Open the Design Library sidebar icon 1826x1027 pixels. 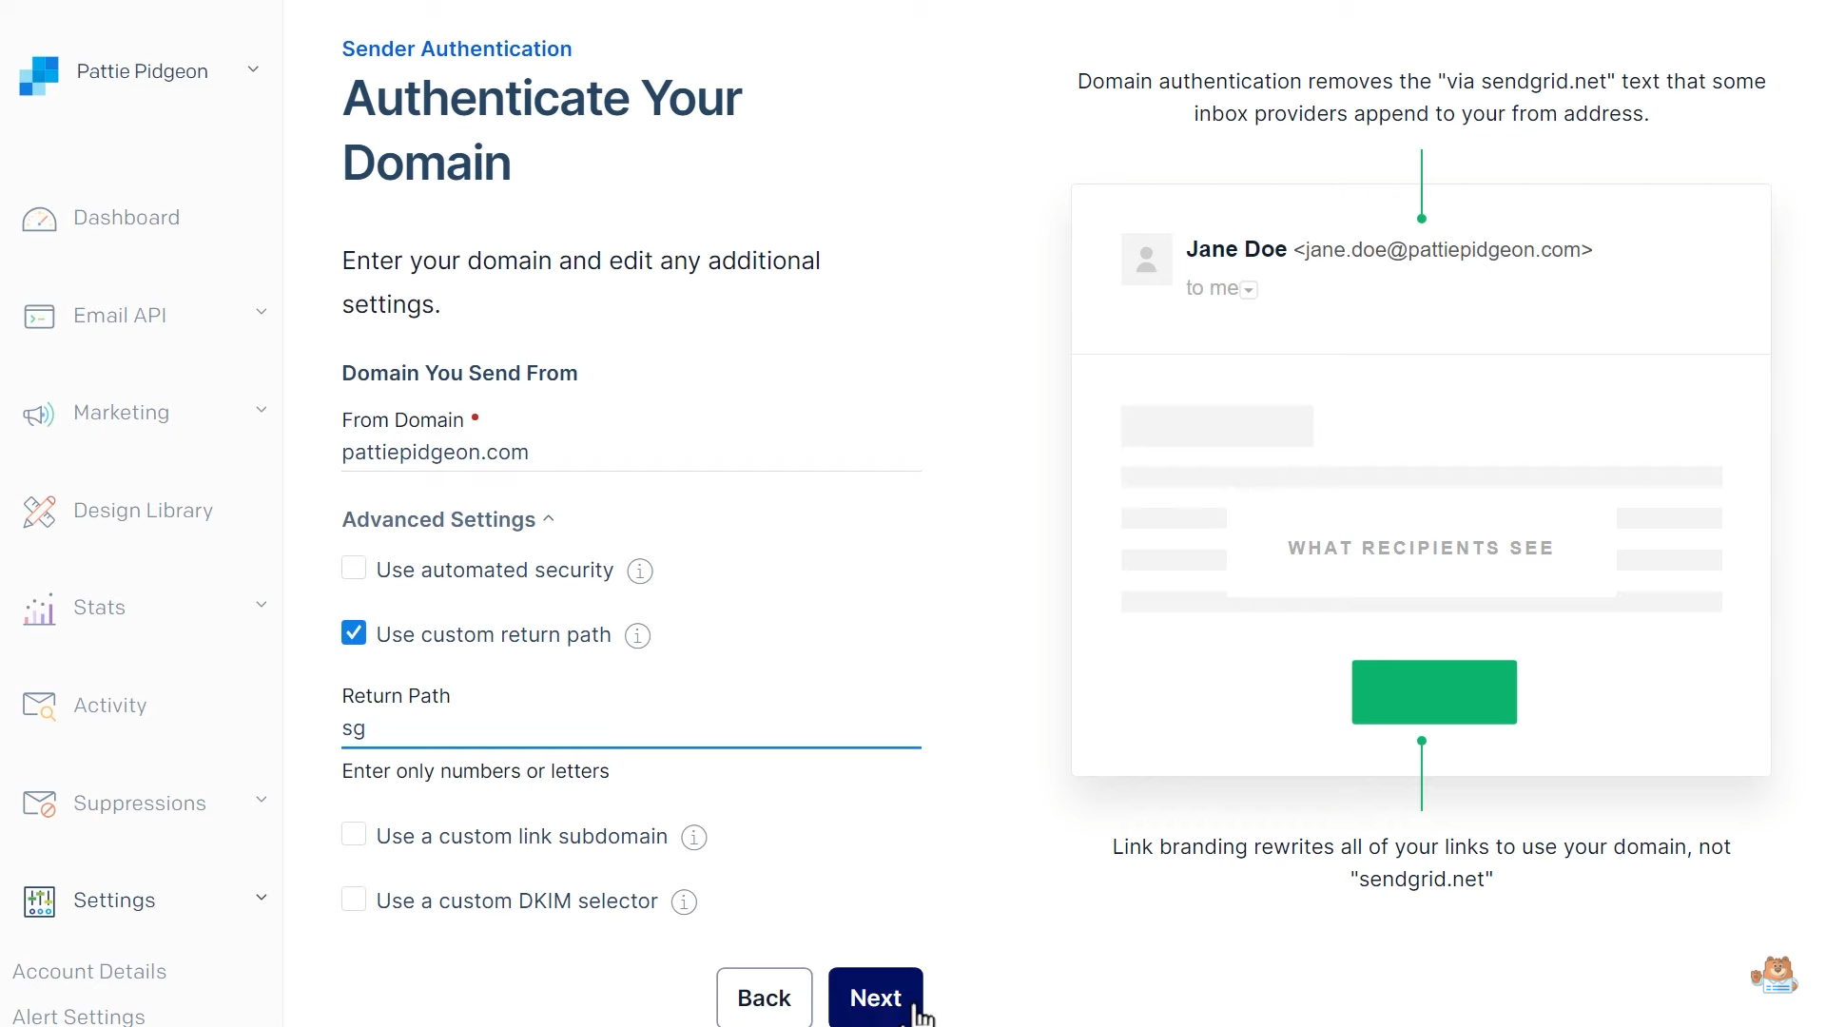(39, 511)
